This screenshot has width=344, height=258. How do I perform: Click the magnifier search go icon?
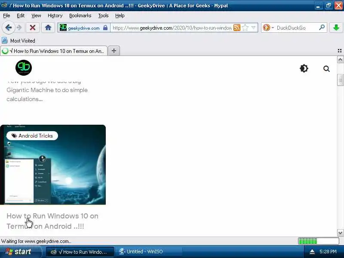[322, 28]
